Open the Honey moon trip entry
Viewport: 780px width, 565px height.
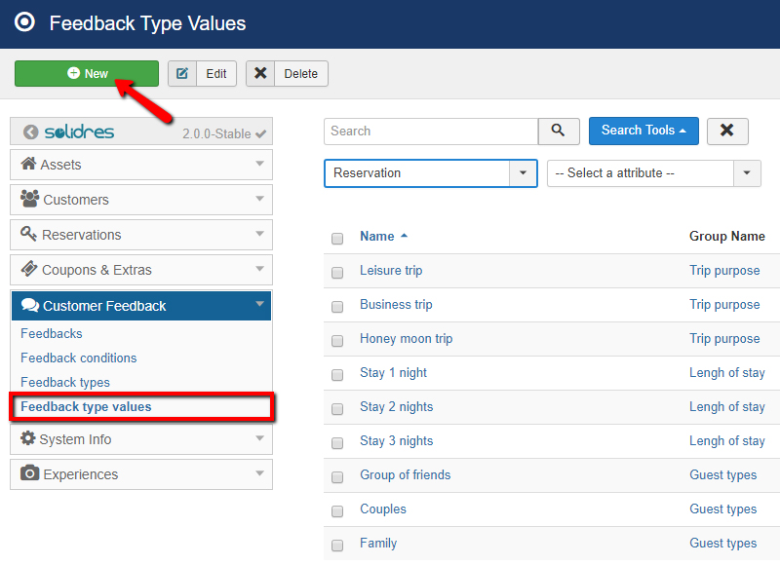coord(406,338)
